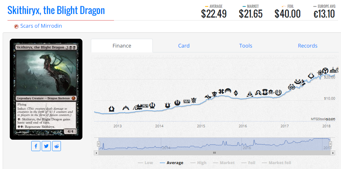Click the left handle of chart range navigator
The image size is (341, 169).
pyautogui.click(x=98, y=144)
